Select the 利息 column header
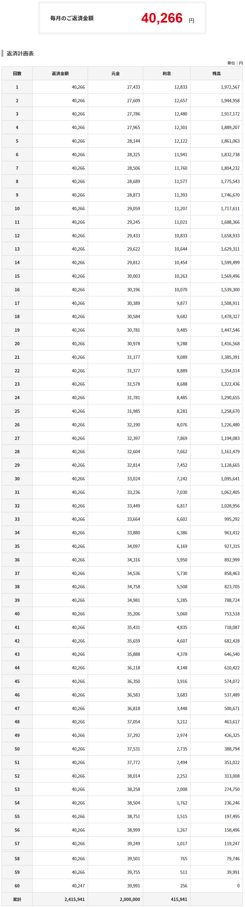The height and width of the screenshot is (907, 245). (167, 74)
